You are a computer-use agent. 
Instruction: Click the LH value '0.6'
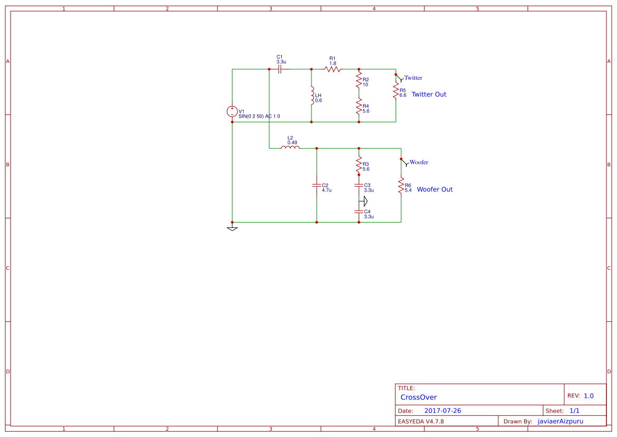point(318,101)
